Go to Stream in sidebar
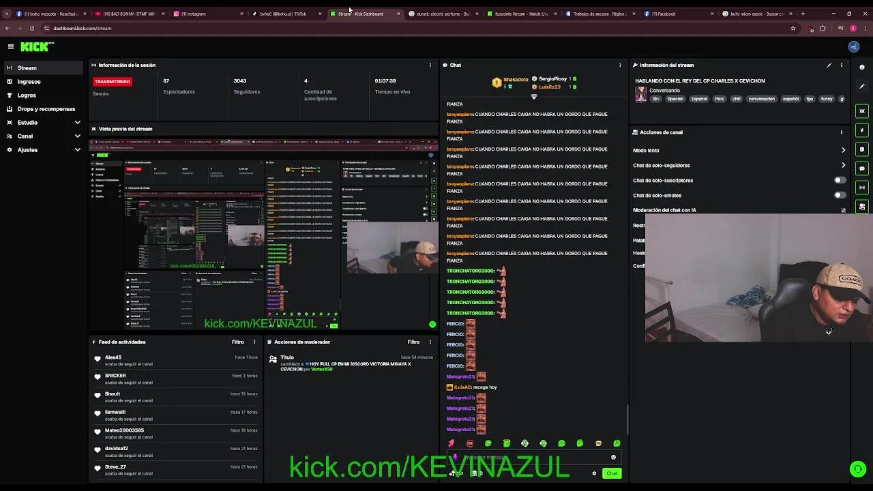Image resolution: width=873 pixels, height=491 pixels. pyautogui.click(x=44, y=68)
